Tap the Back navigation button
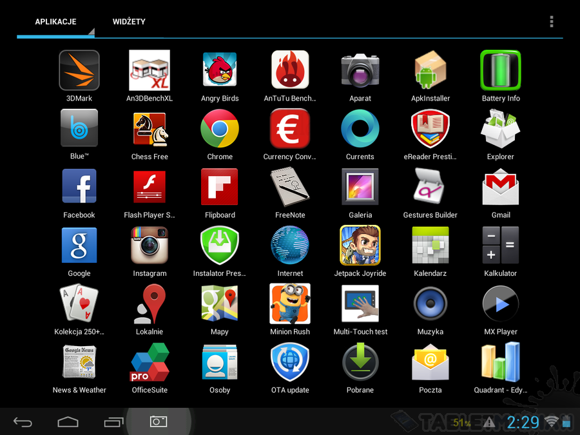This screenshot has height=435, width=580. 23,421
